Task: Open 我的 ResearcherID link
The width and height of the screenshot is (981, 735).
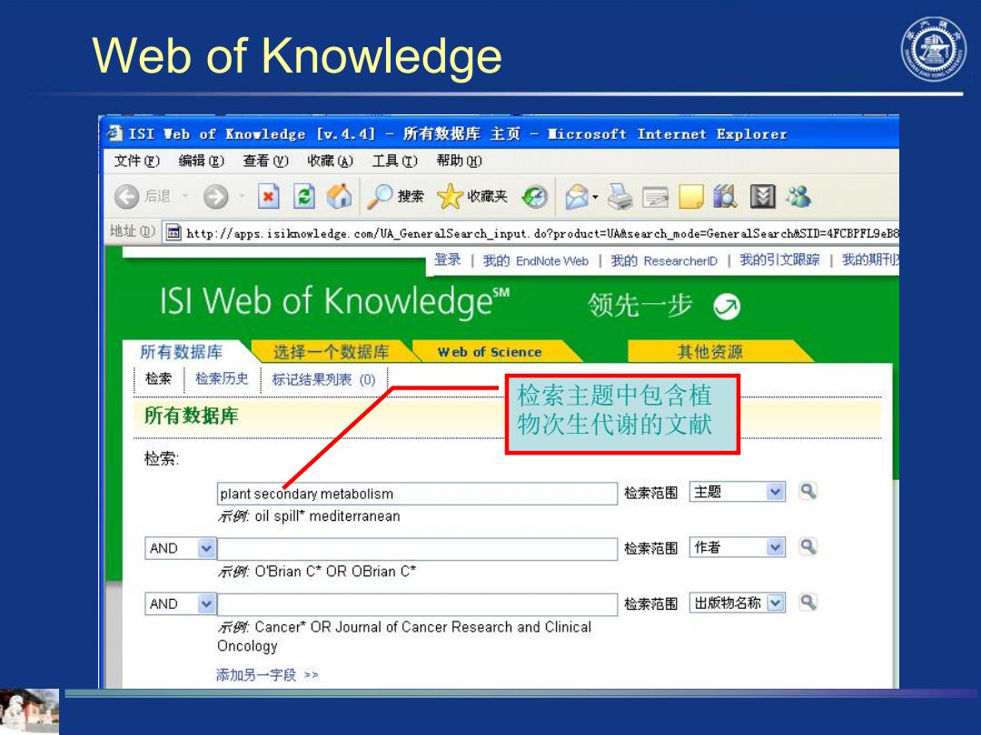Action: pos(664,260)
